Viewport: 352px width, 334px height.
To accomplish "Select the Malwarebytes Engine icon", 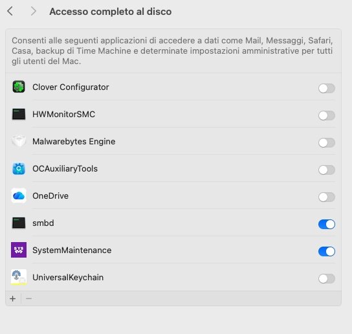I will click(x=19, y=141).
